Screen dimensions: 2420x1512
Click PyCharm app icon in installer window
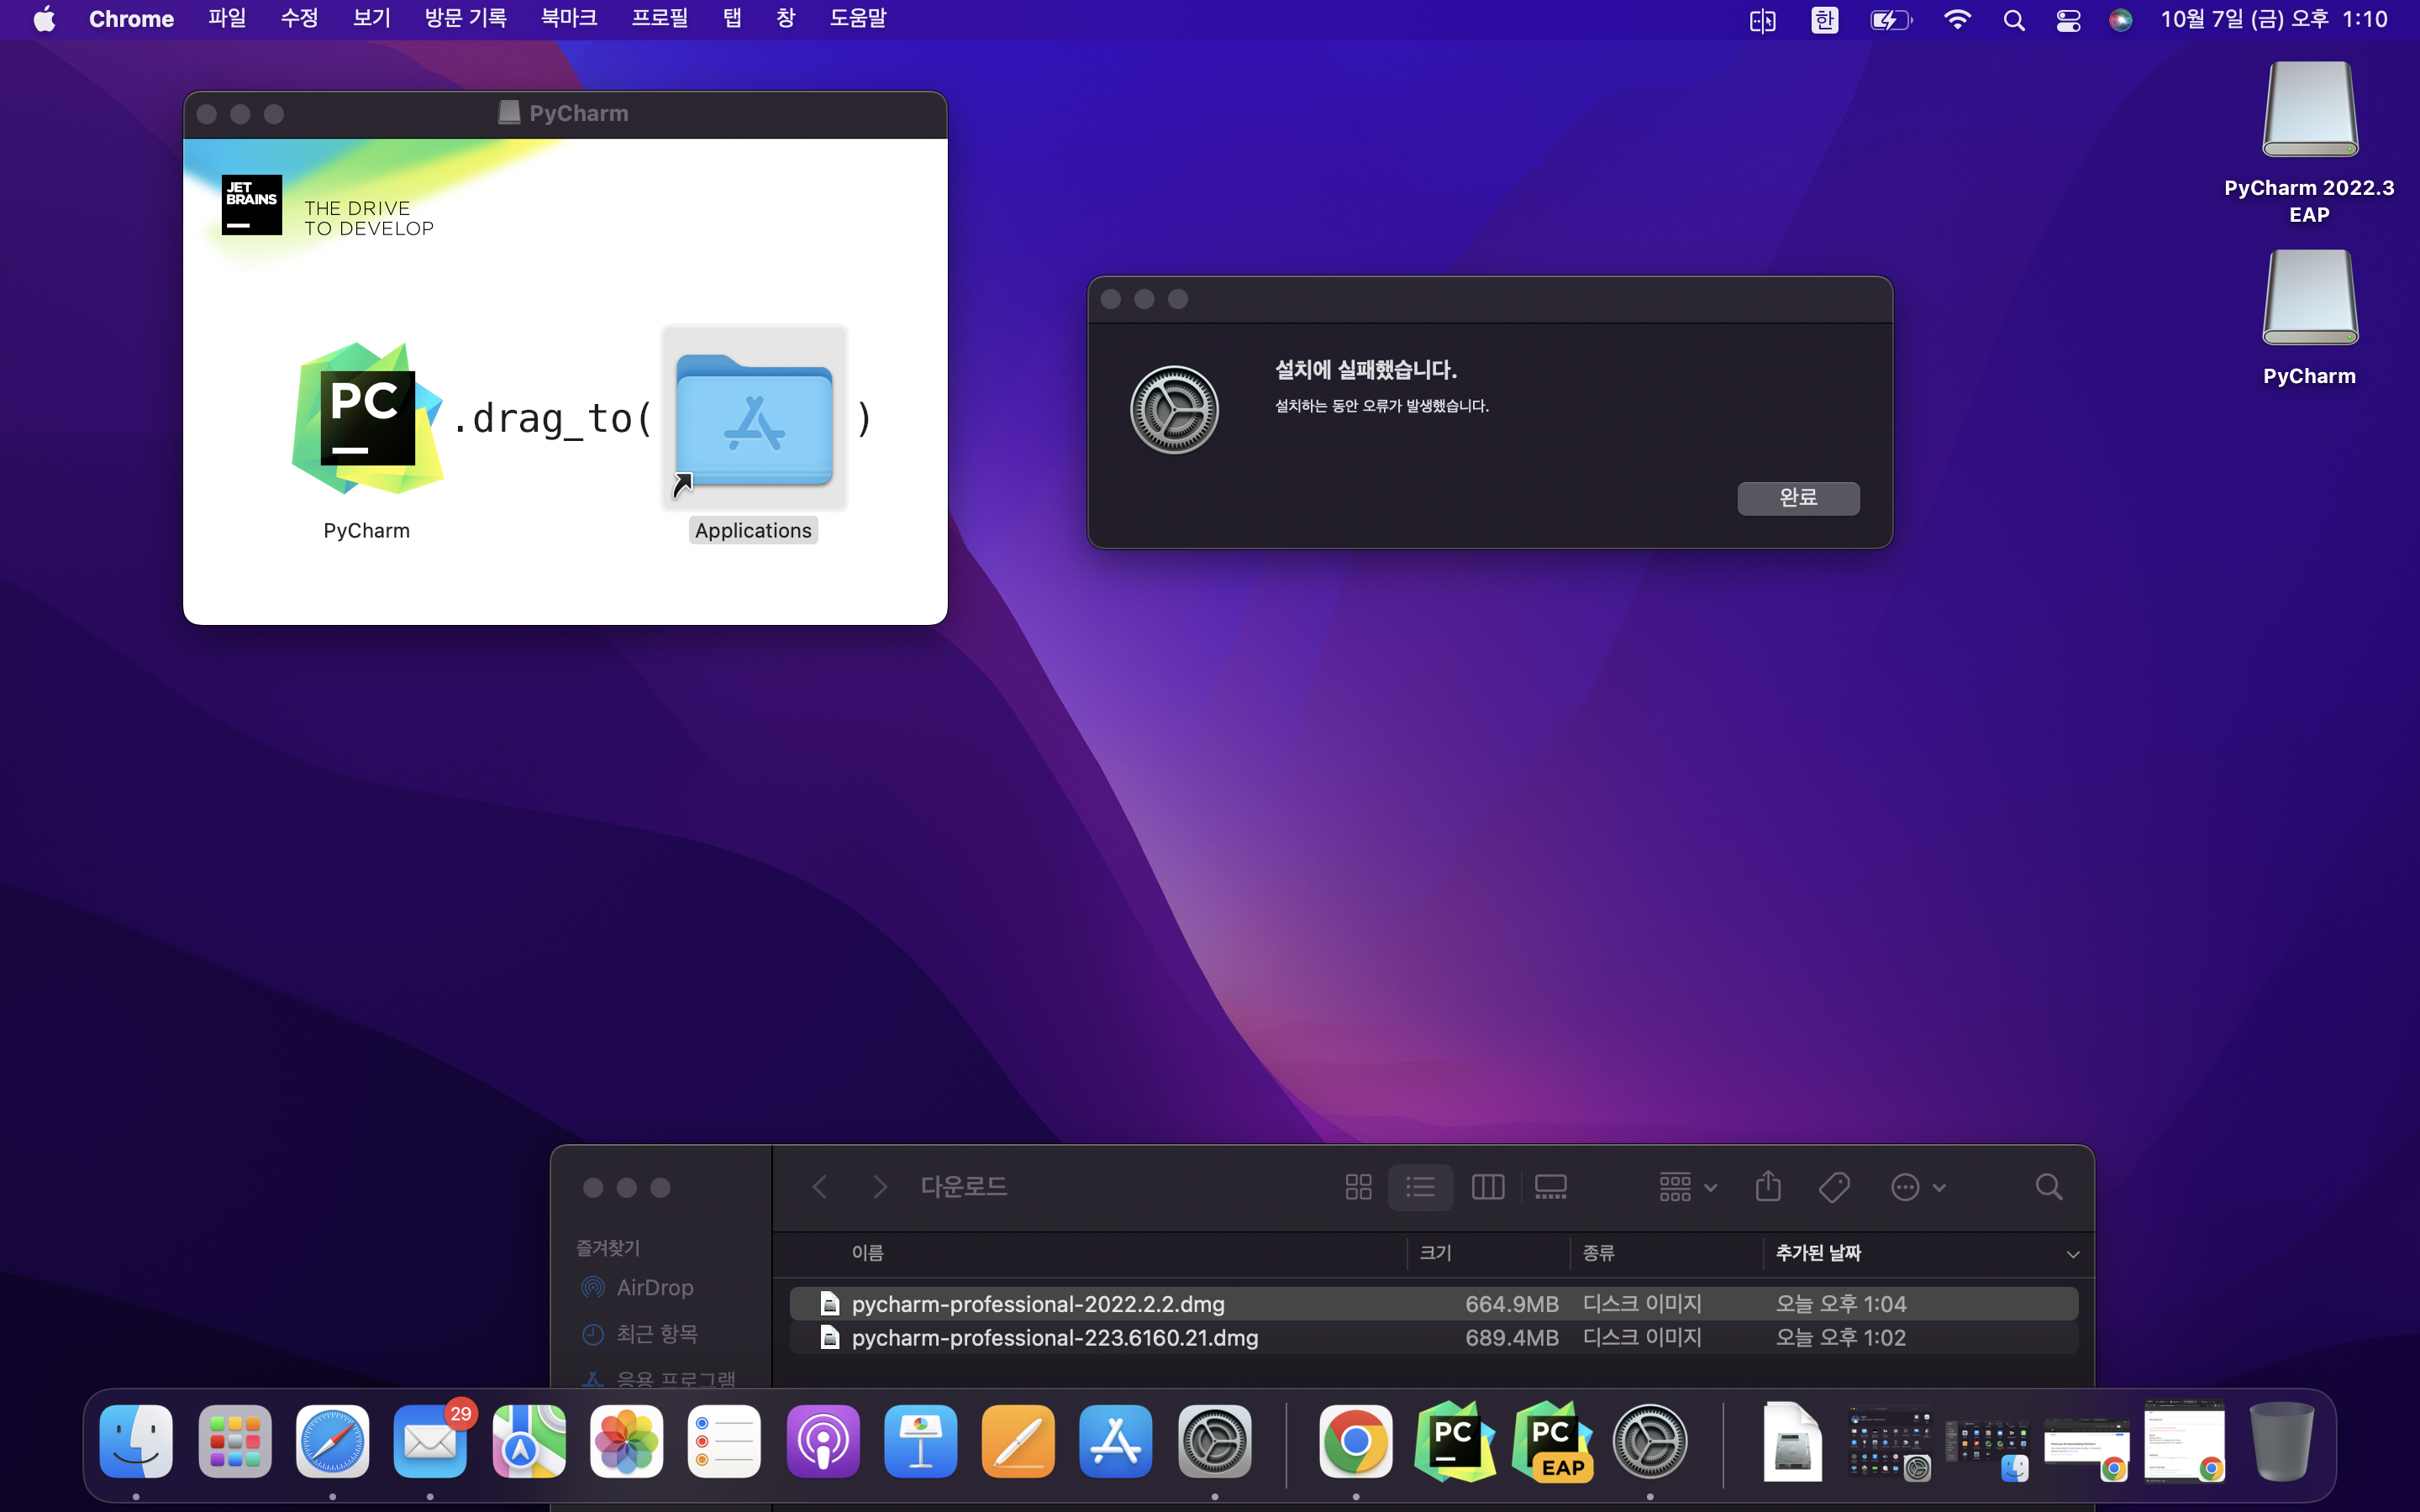367,418
